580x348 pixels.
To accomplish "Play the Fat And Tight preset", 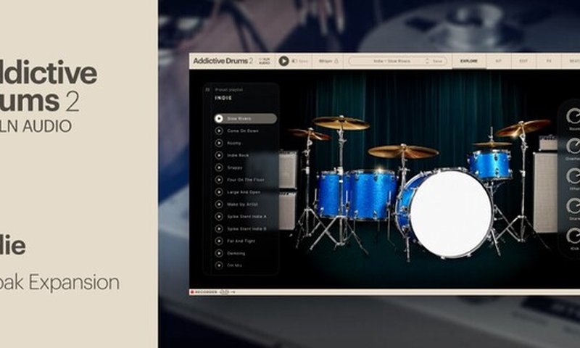I will click(219, 241).
